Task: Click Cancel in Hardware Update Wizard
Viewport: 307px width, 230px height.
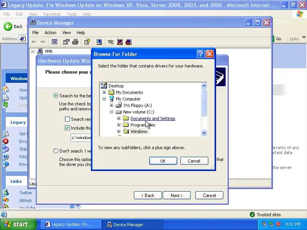Action: pos(209,195)
